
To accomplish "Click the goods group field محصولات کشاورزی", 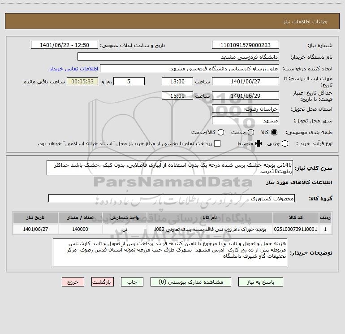I will [x=172, y=198].
